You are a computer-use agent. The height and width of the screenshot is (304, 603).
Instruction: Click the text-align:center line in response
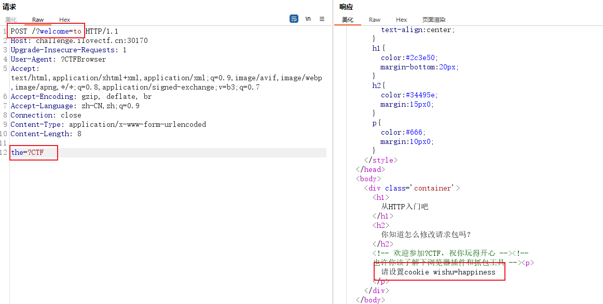[x=418, y=30]
